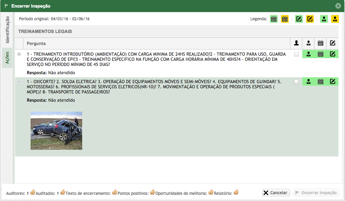This screenshot has width=345, height=201.
Task: Click the tie person icon column header
Action: coord(309,43)
